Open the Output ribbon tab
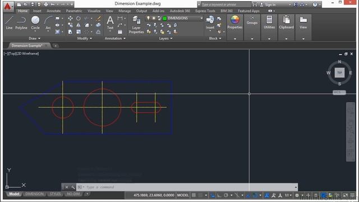359x202 pixels. 141,11
